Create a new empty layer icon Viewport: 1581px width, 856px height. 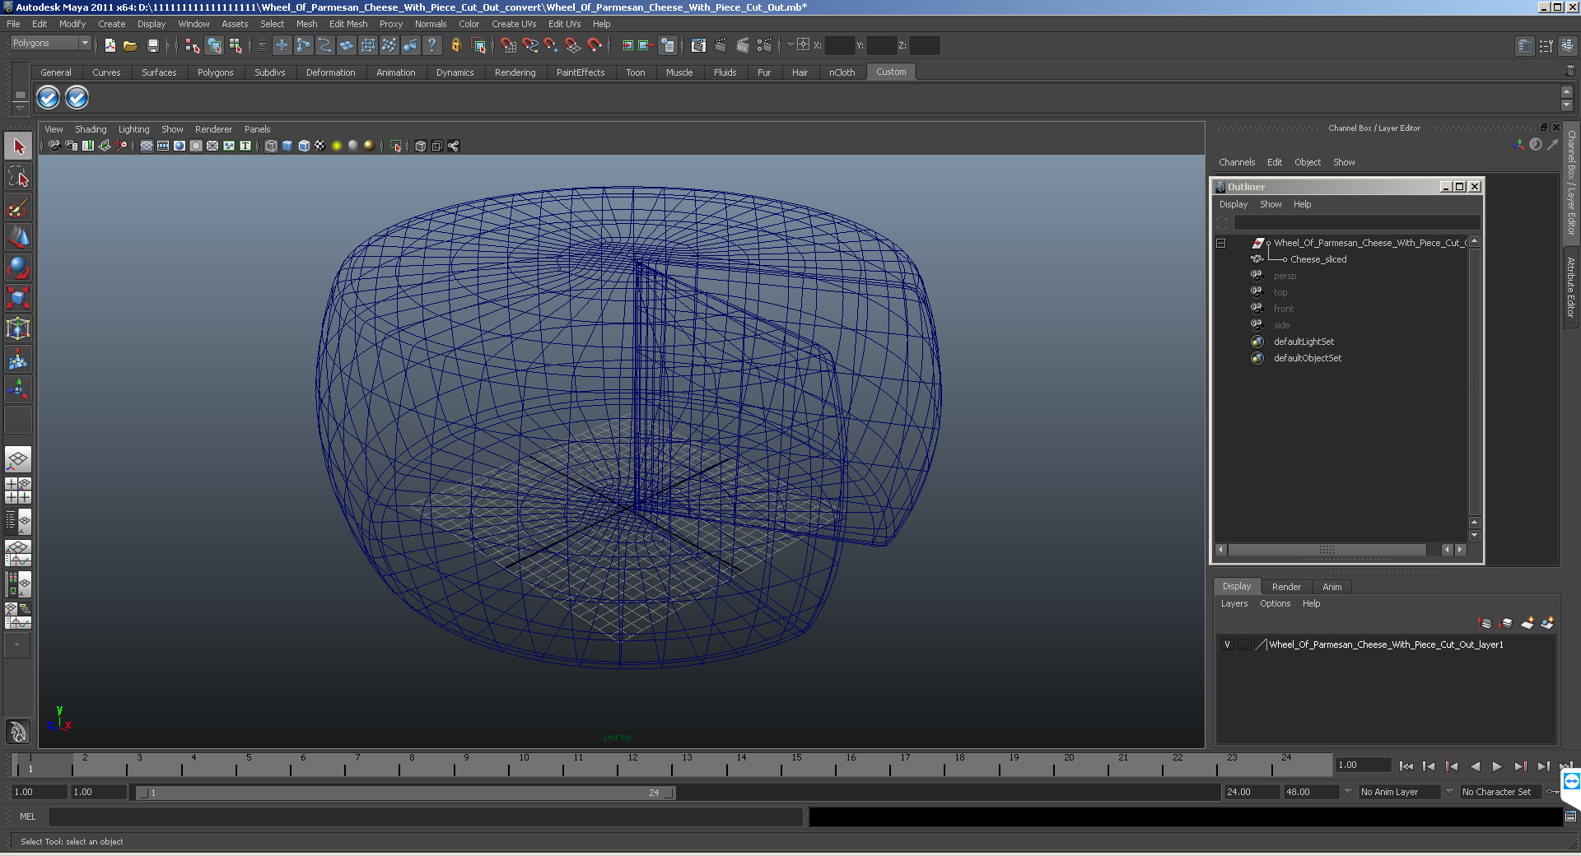pos(1527,623)
